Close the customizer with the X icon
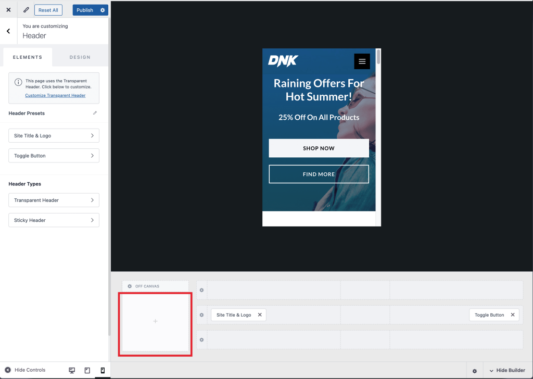This screenshot has height=379, width=533. (x=8, y=10)
